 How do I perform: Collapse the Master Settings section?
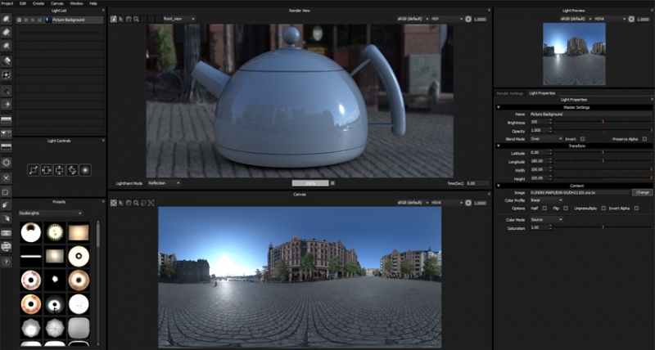tap(499, 107)
